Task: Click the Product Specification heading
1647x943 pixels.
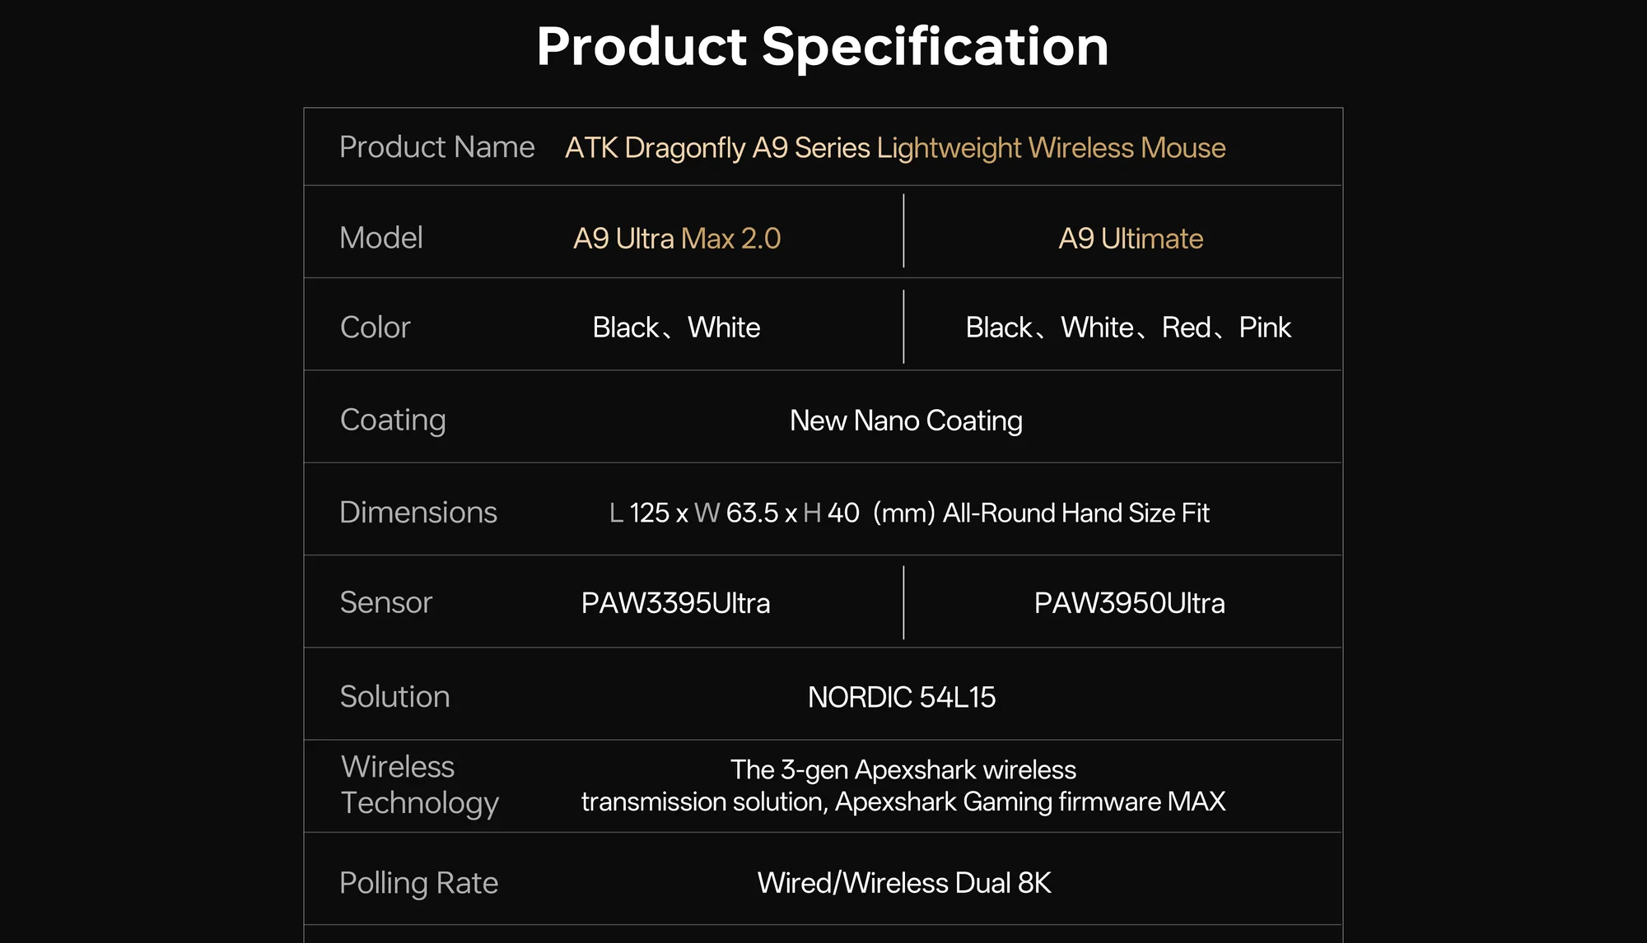Action: (x=822, y=46)
